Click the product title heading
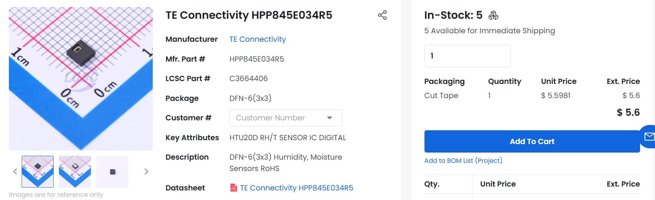Viewport: 655px width, 200px height. click(x=249, y=15)
